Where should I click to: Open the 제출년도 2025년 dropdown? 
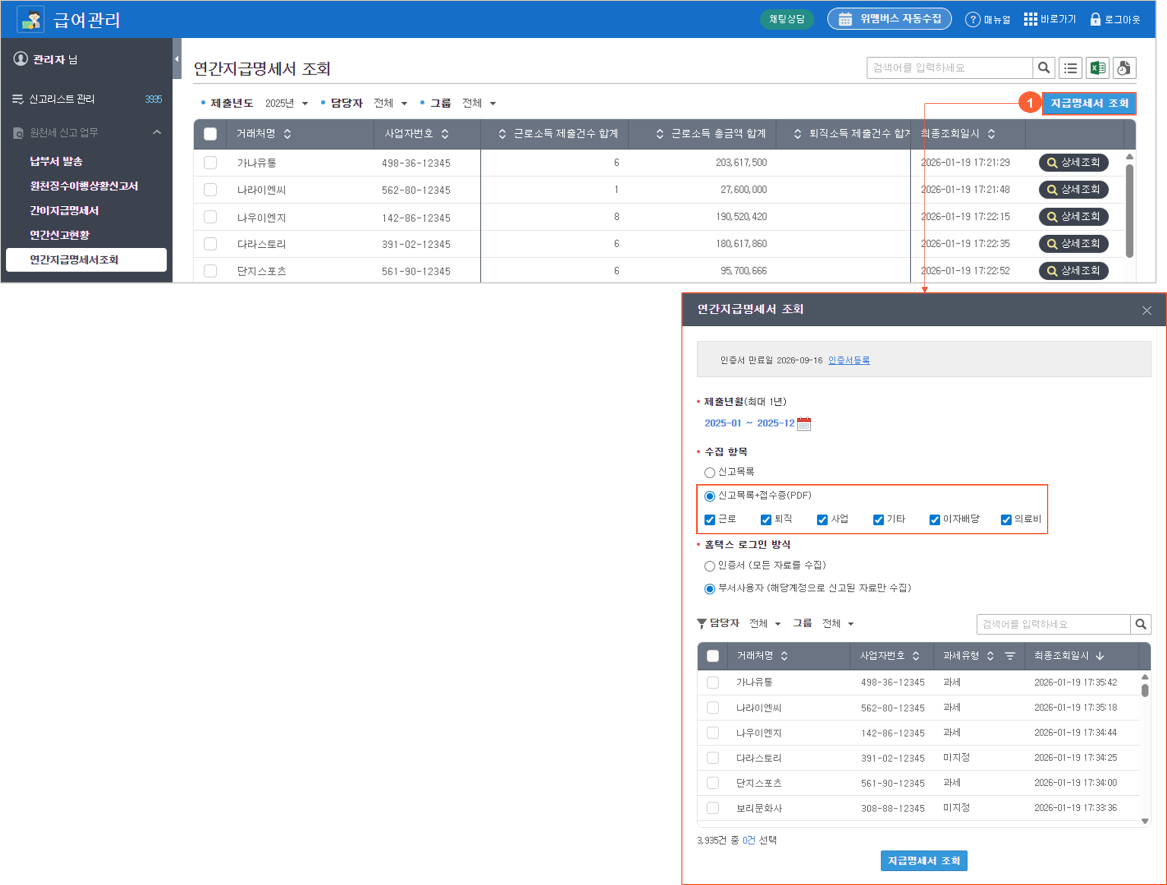click(287, 103)
